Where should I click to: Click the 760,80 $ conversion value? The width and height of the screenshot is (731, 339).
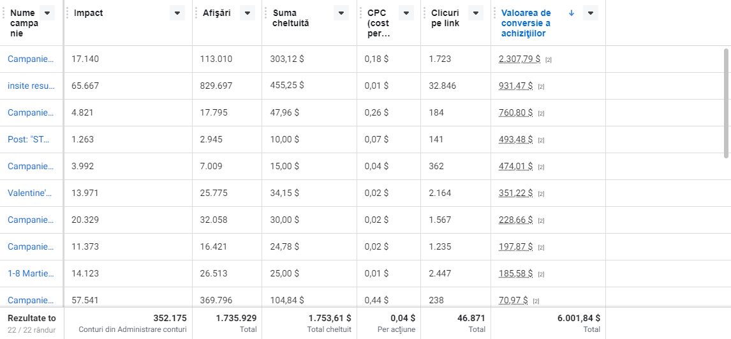pos(515,112)
